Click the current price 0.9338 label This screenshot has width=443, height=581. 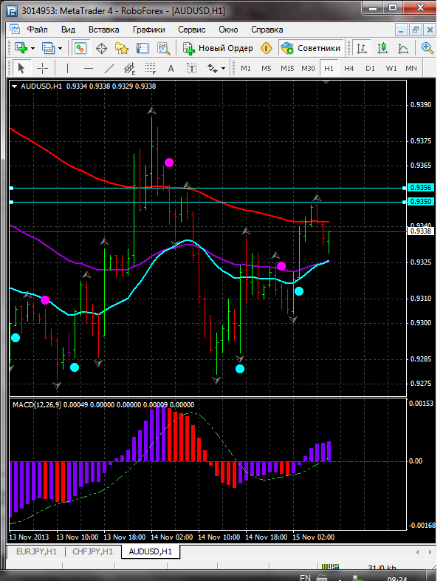click(x=420, y=231)
